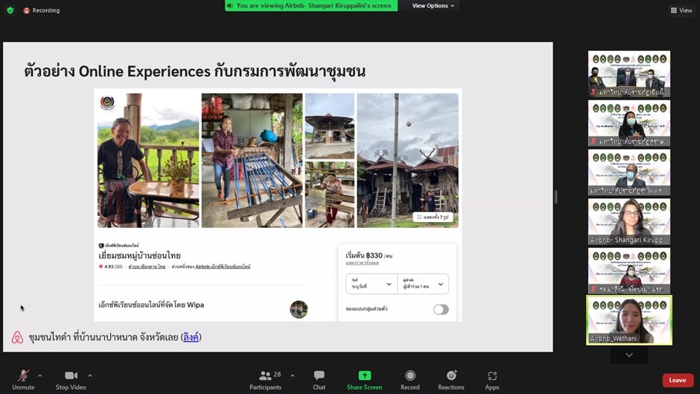700x394 pixels.
Task: Open video options arrow next to Stop Video
Action: pyautogui.click(x=90, y=375)
